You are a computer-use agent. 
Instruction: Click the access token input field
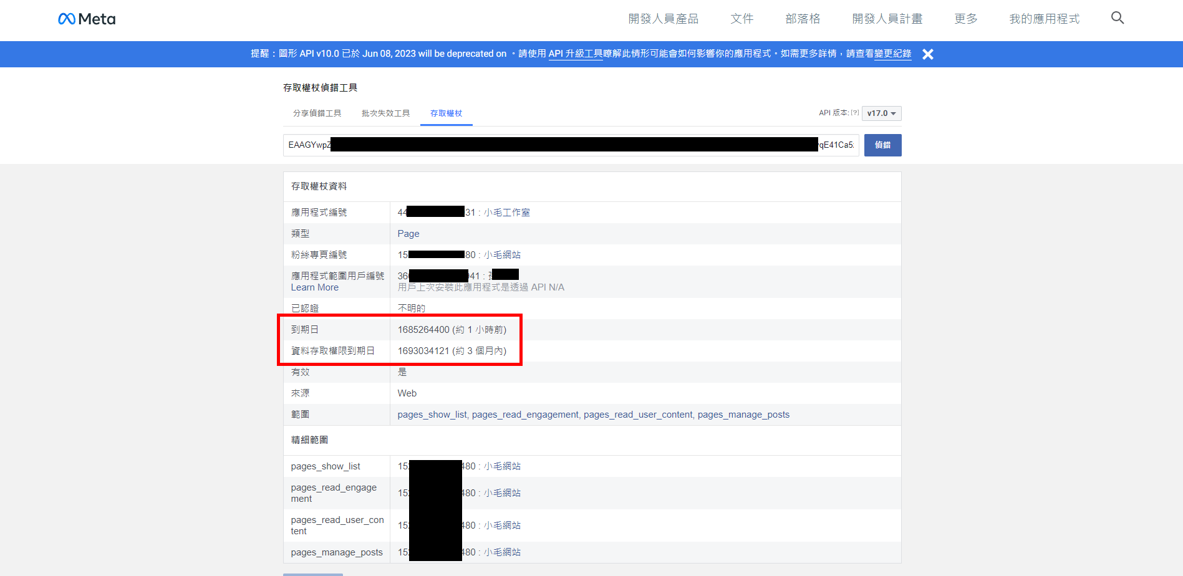571,145
